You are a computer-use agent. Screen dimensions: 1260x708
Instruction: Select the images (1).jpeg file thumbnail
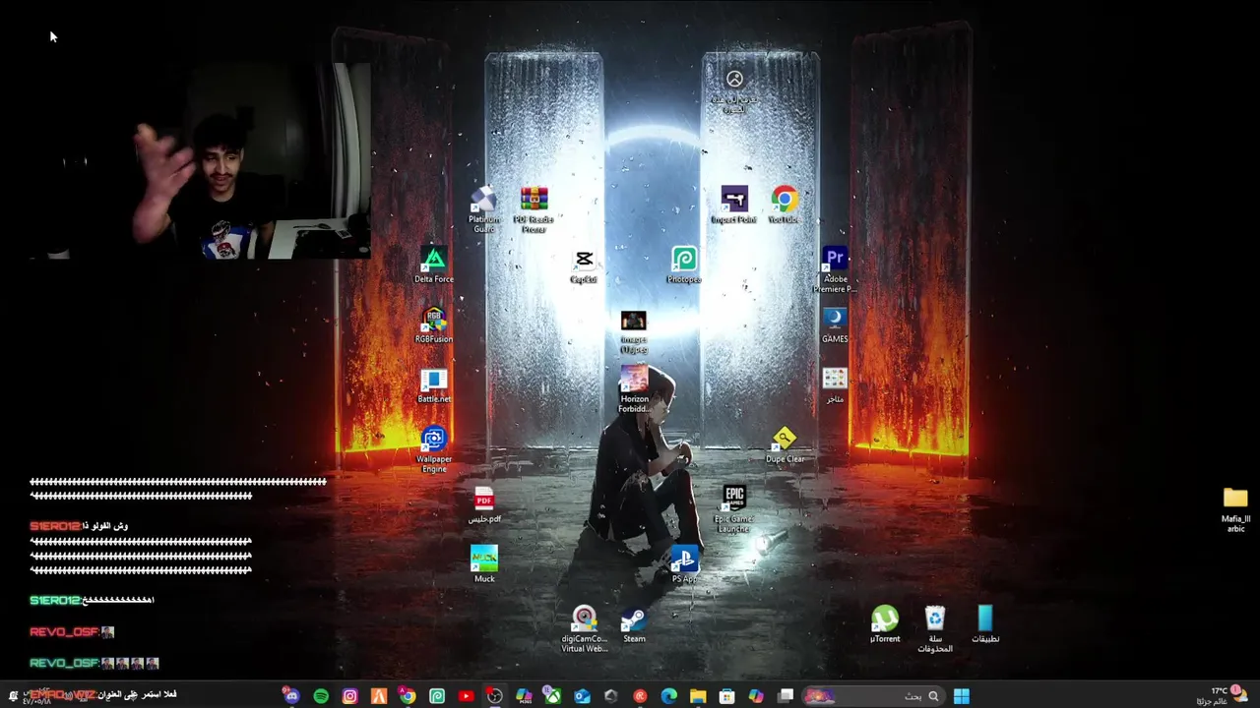point(634,331)
